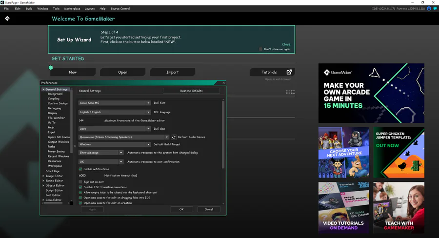Image resolution: width=439 pixels, height=238 pixels.
Task: Open the Make Your Own Arcade Game banner
Action: [x=371, y=93]
